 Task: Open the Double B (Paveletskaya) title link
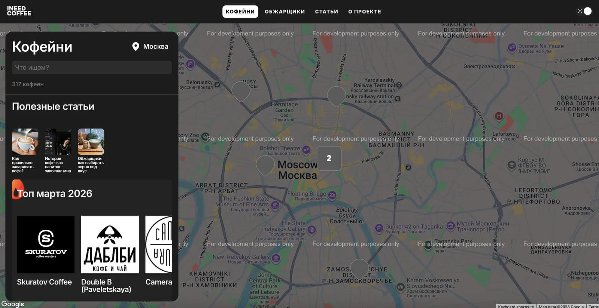point(106,286)
